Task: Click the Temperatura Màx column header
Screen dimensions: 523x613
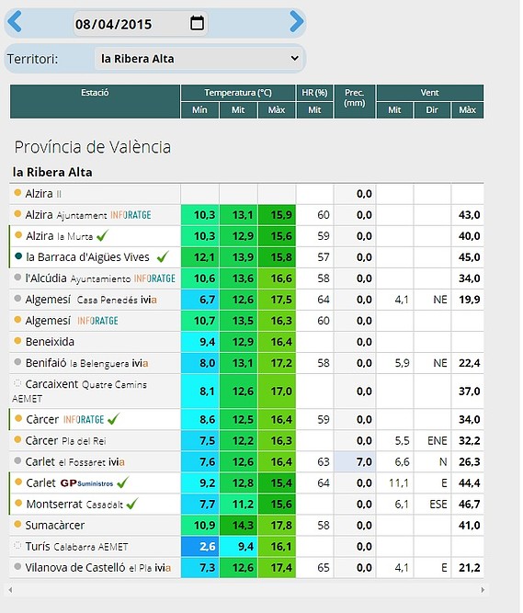Action: click(x=277, y=110)
